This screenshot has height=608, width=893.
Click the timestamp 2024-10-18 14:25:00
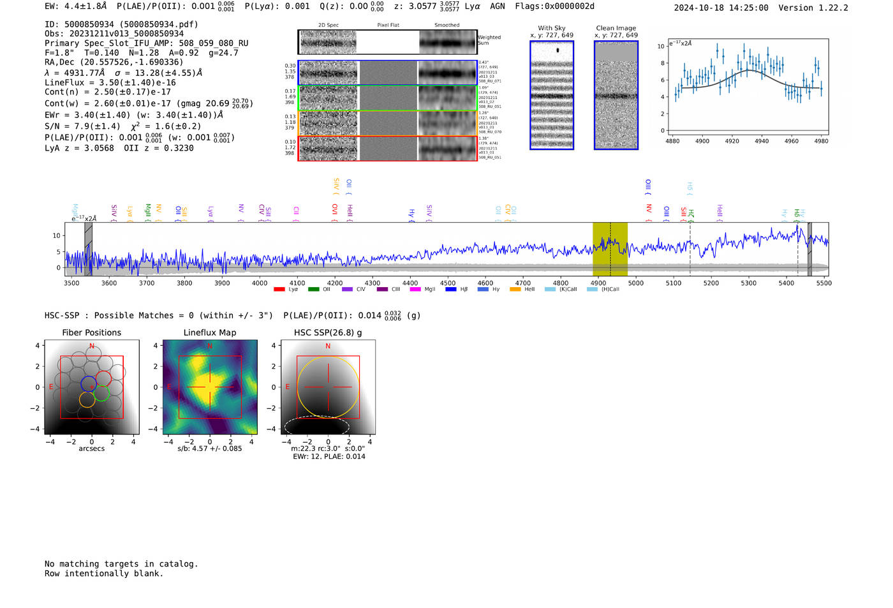point(721,8)
